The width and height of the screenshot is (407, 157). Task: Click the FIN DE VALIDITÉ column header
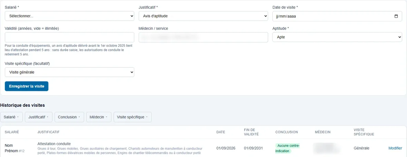(x=251, y=132)
